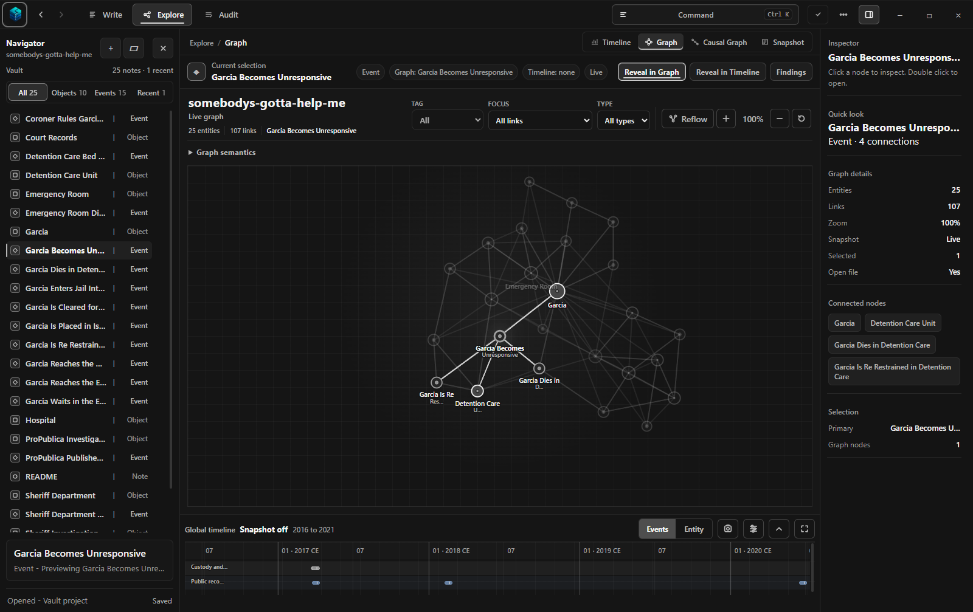Zoom in the graph with plus button
Viewport: 973px width, 612px height.
pyautogui.click(x=726, y=119)
